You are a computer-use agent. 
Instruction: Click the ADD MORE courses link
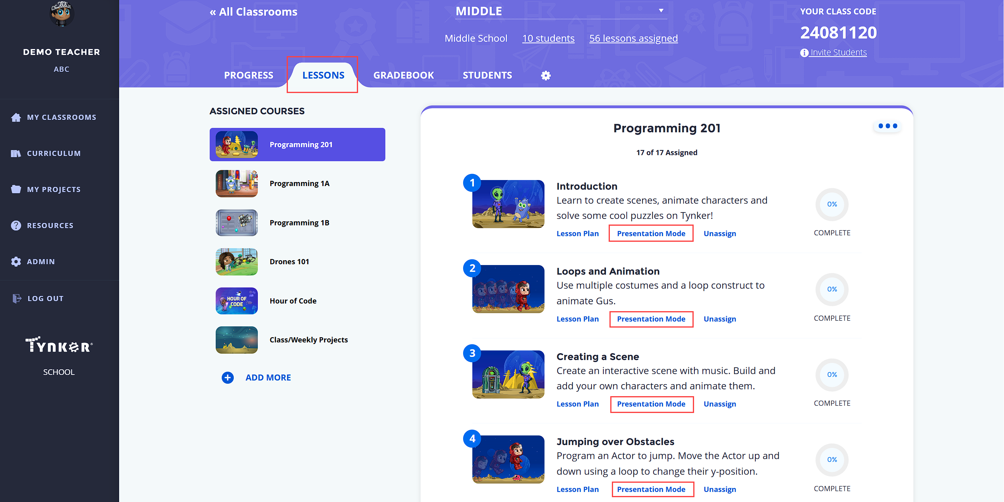tap(268, 377)
